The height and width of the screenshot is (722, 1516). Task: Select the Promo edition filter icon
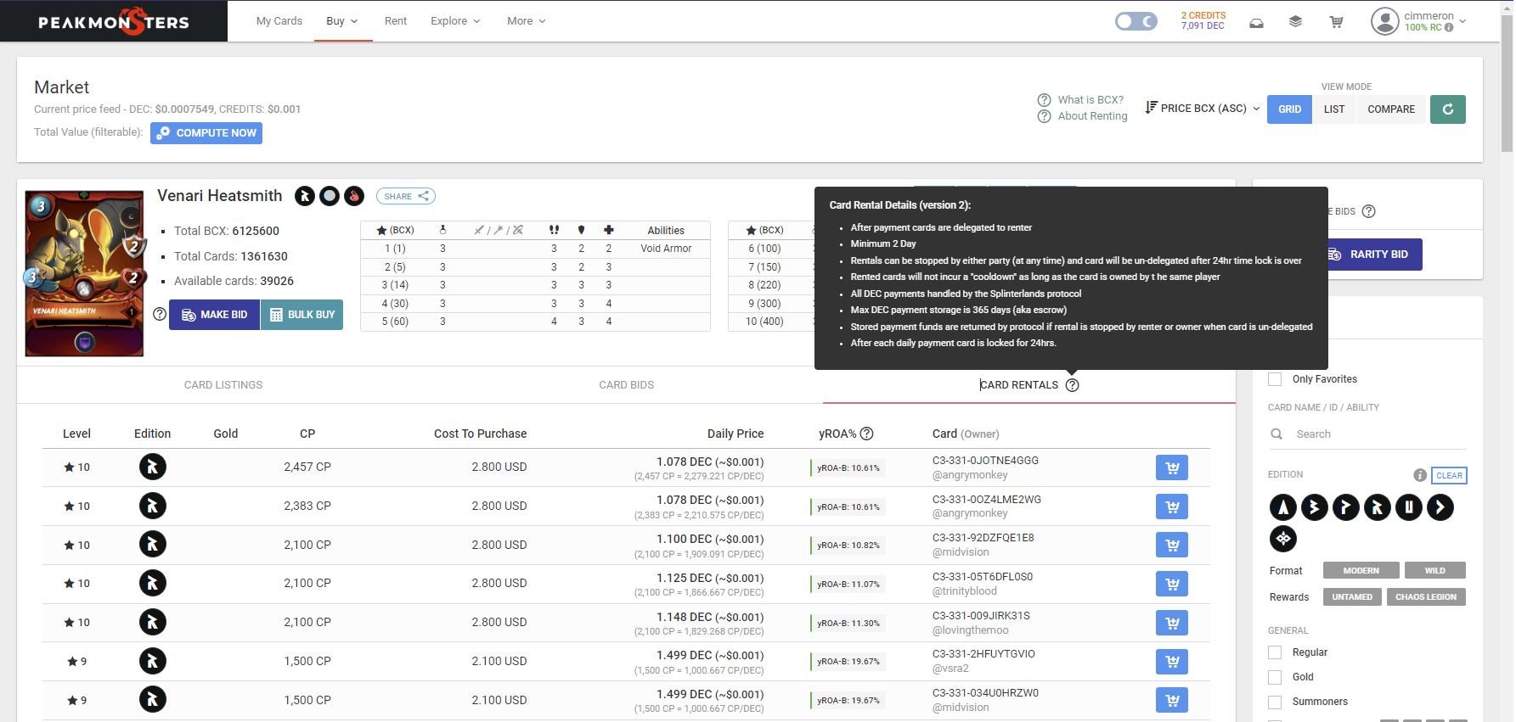tap(1345, 507)
